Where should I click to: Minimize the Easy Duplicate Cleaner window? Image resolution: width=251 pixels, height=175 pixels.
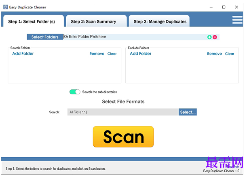point(211,7)
